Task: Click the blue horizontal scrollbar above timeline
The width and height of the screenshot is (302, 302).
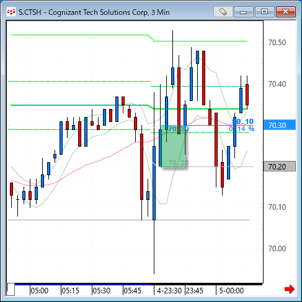Action: 82,284
